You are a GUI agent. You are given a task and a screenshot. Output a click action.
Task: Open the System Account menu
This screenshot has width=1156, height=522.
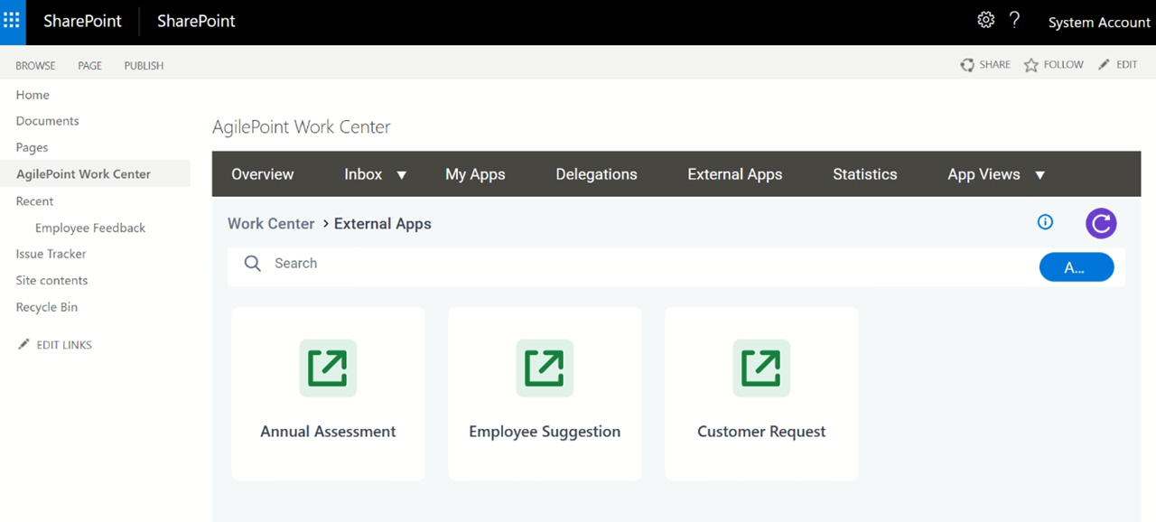coord(1099,23)
